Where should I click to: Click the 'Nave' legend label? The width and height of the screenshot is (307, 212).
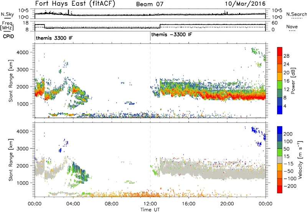[x=292, y=26]
